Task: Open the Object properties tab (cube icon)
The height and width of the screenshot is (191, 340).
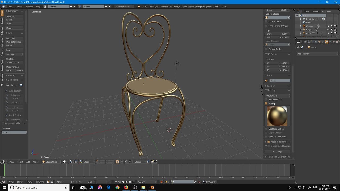Action: coord(320,42)
